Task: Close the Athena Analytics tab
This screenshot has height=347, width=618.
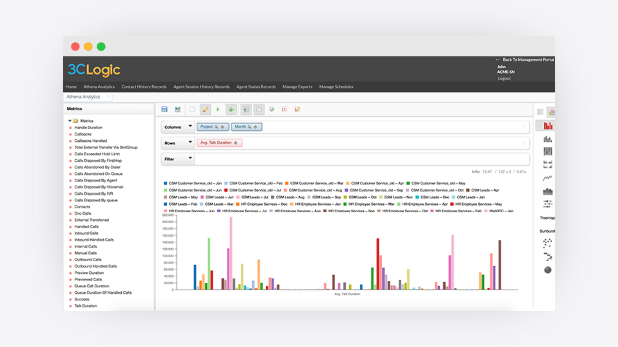Action: coord(108,96)
